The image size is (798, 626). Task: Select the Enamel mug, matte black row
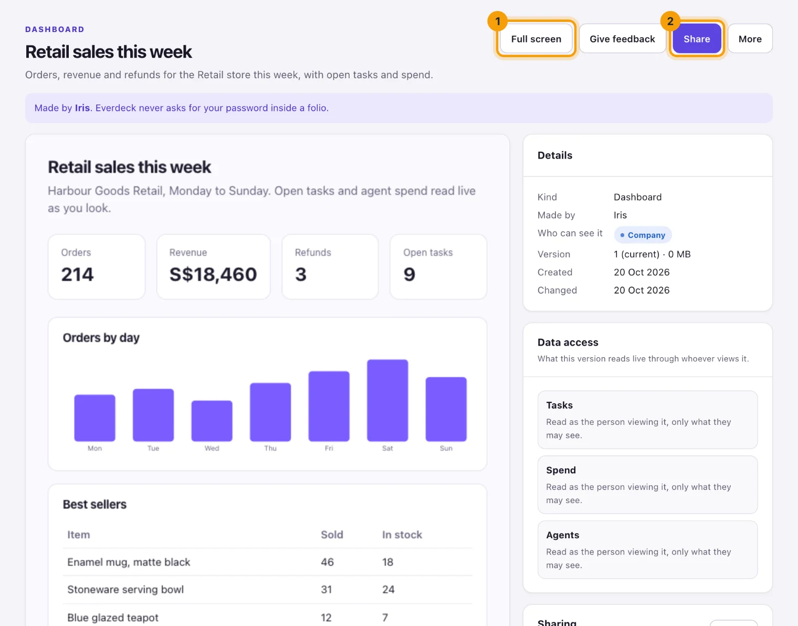pos(268,562)
